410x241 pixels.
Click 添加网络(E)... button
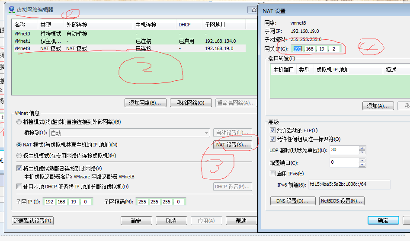coord(145,103)
